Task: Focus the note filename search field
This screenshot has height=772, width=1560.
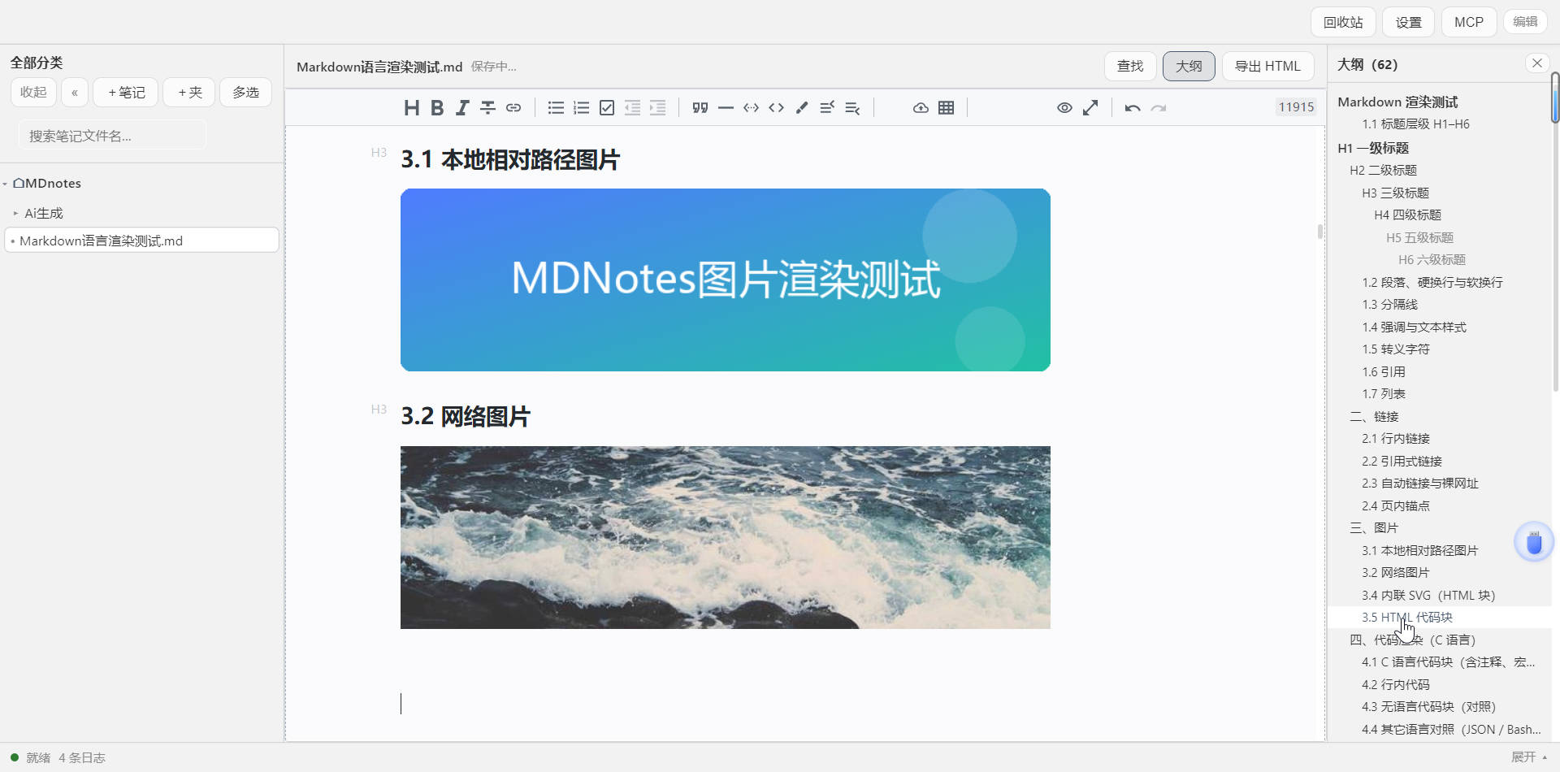Action: click(113, 136)
